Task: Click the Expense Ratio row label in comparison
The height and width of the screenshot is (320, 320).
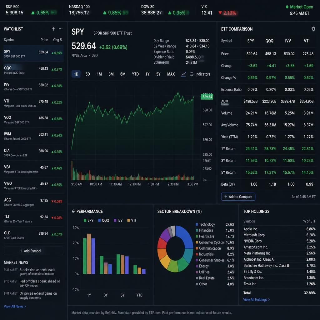Action: pos(231,90)
